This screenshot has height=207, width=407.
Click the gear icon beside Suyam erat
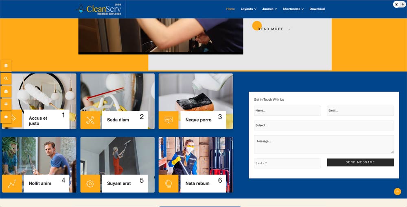(90, 183)
